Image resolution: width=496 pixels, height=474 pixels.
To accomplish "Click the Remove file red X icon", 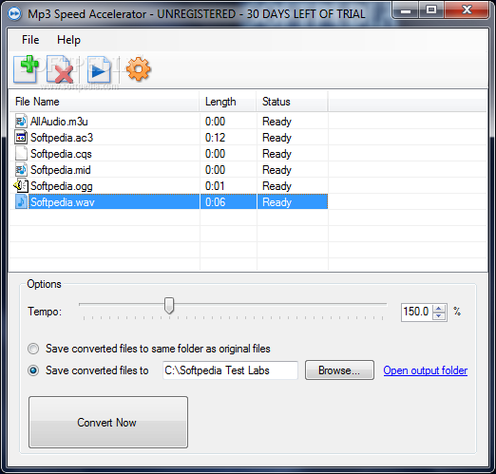I will [60, 69].
